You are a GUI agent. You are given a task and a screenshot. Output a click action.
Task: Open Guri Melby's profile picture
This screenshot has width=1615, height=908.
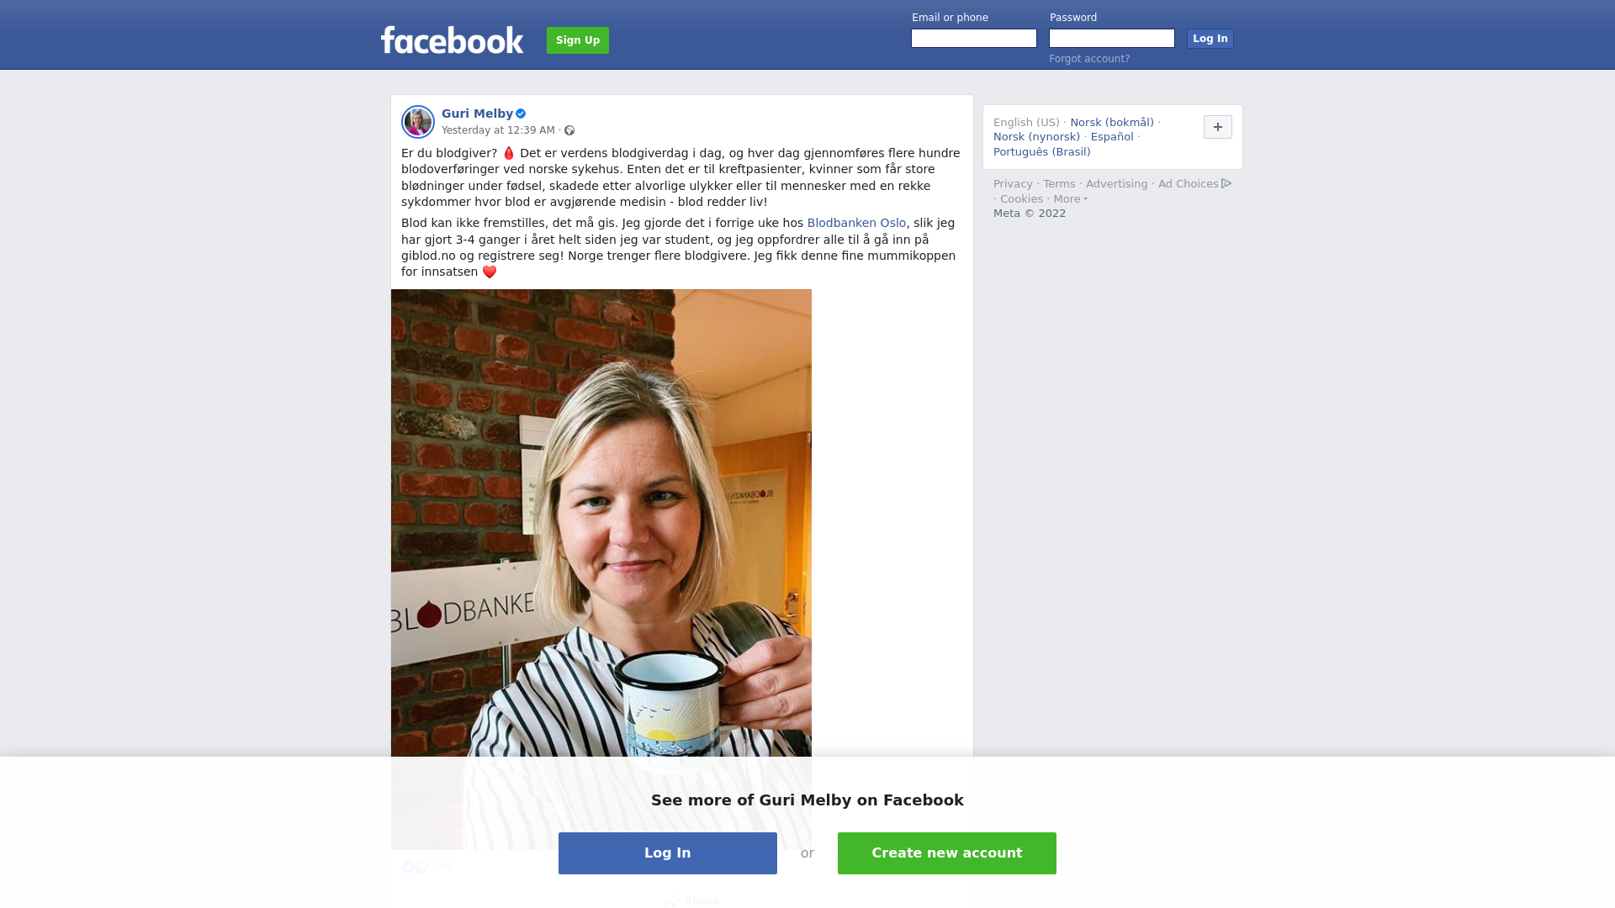418,122
